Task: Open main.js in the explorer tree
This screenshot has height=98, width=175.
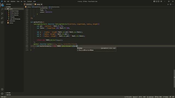Action: tap(11, 23)
